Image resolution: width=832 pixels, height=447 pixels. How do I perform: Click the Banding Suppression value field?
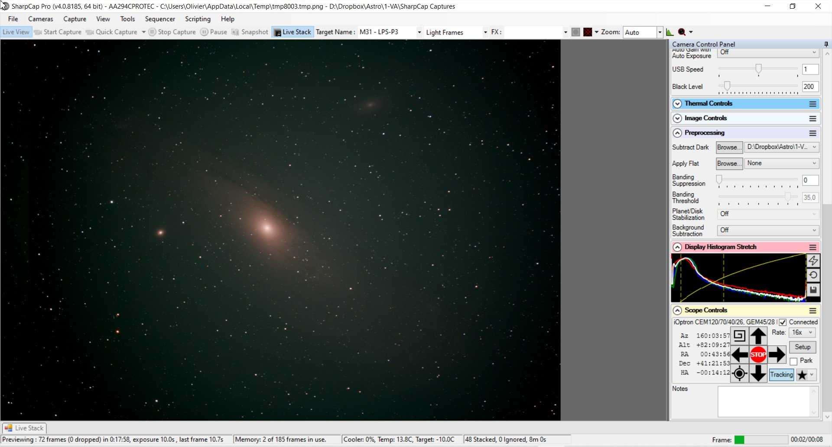click(x=810, y=180)
